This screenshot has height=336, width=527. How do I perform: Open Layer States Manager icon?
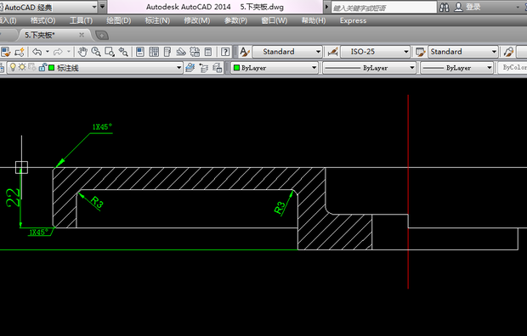click(218, 68)
